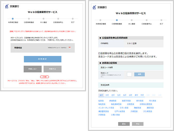Choose the うすい支店 branch link
This screenshot has height=131, width=174.
tap(124, 108)
